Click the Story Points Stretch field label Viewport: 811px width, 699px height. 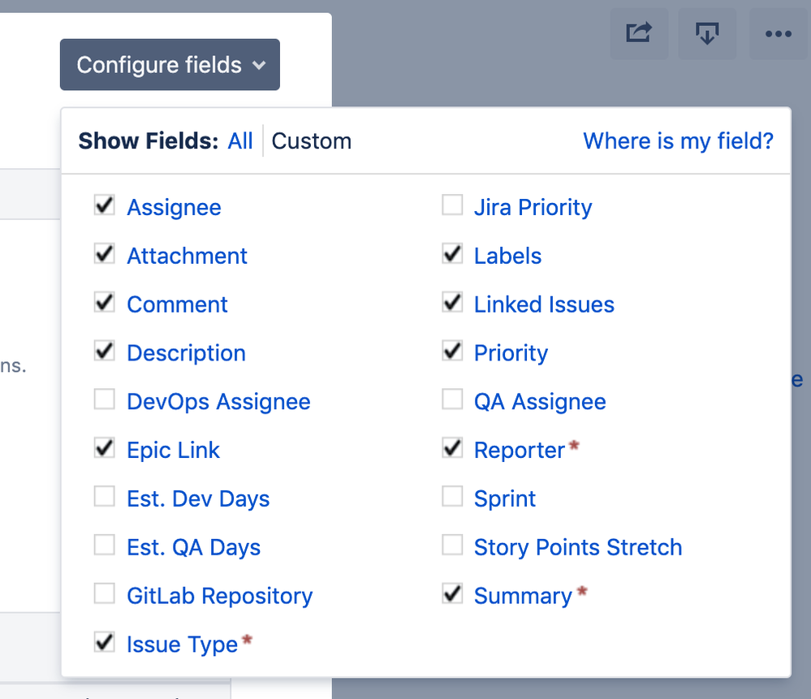(x=578, y=547)
